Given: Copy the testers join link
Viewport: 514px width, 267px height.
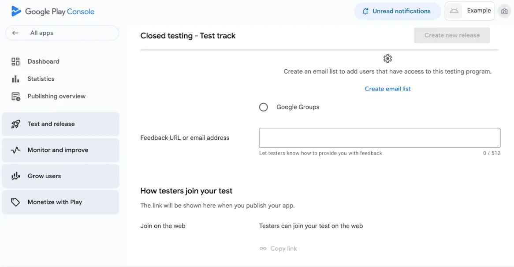Looking at the screenshot, I should tap(278, 248).
